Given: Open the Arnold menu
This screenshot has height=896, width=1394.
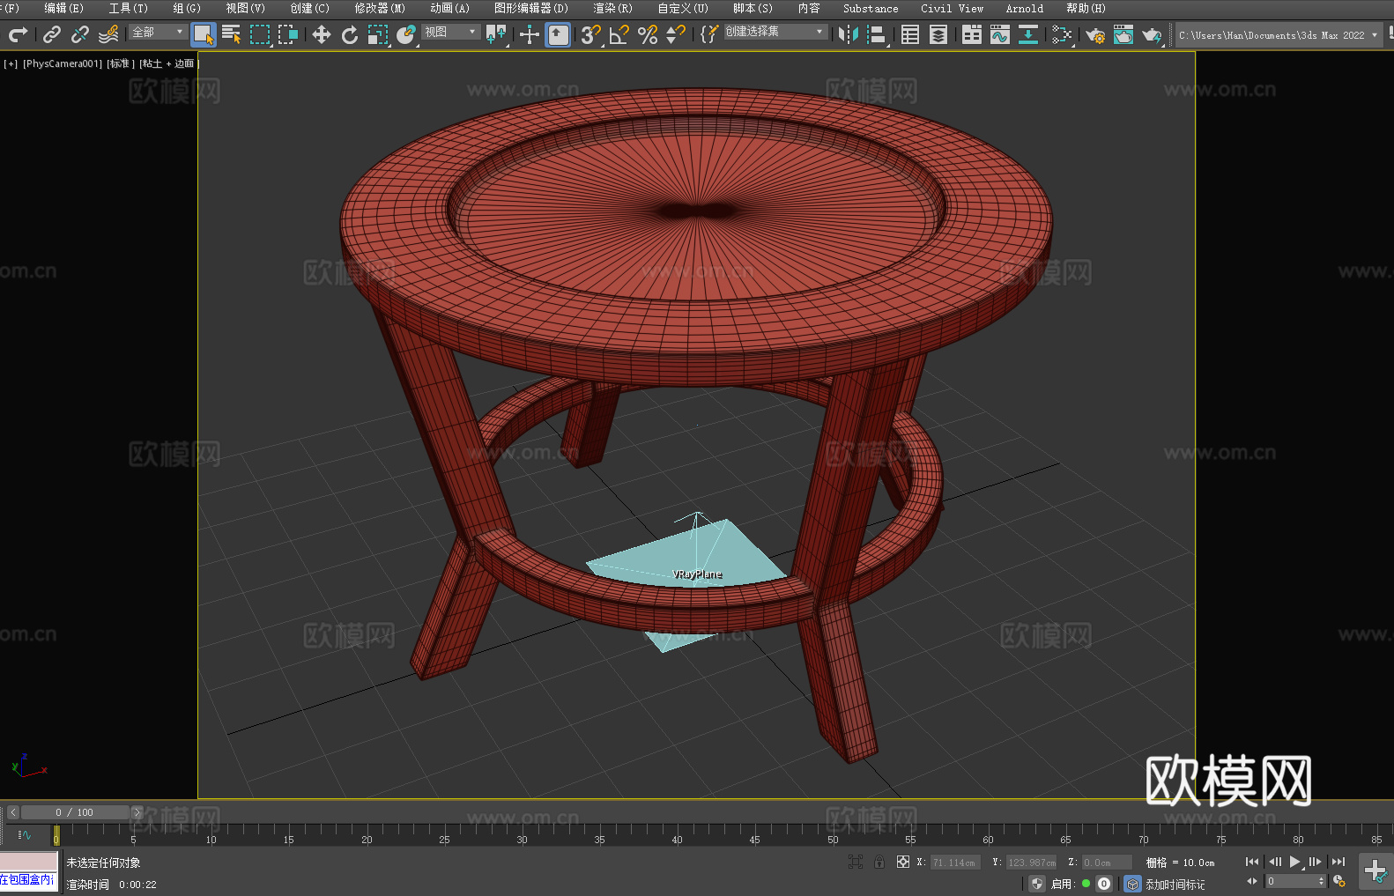Looking at the screenshot, I should (1024, 8).
